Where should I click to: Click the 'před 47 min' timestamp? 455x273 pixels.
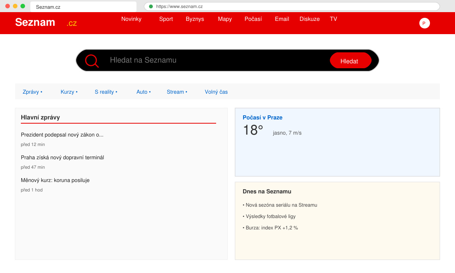(33, 167)
